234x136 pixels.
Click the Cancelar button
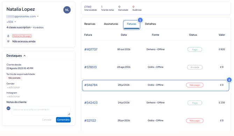coord(47,120)
